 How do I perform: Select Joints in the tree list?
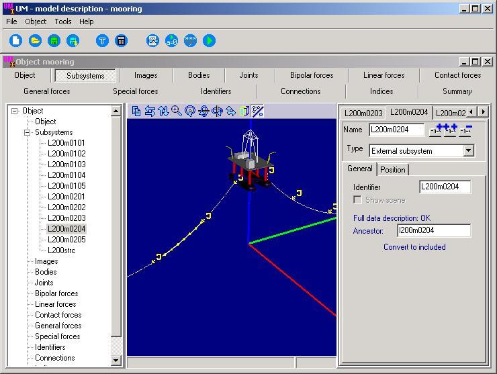44,283
